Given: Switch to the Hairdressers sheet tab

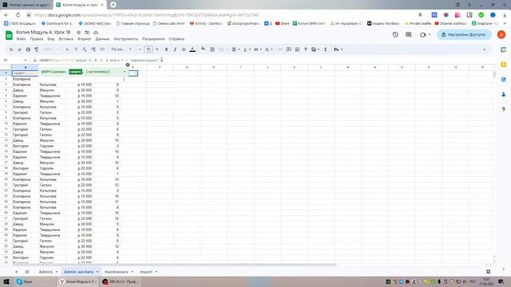Looking at the screenshot, I should tap(117, 272).
